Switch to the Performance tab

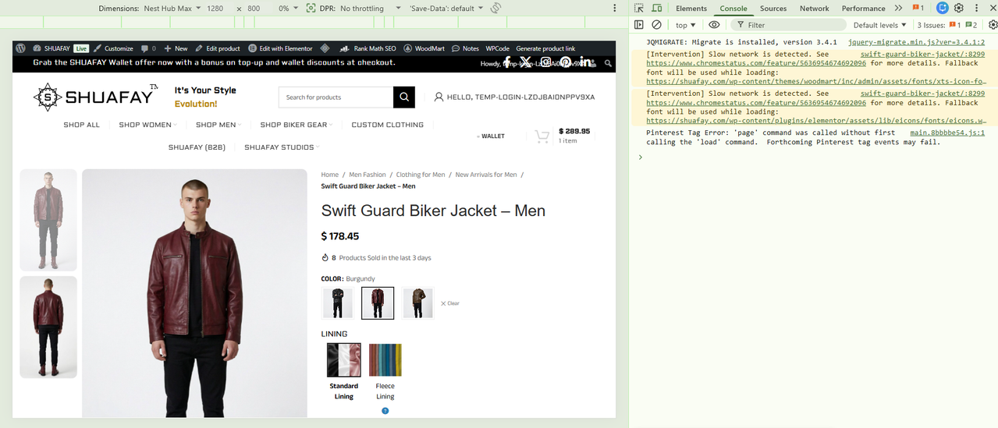(863, 8)
